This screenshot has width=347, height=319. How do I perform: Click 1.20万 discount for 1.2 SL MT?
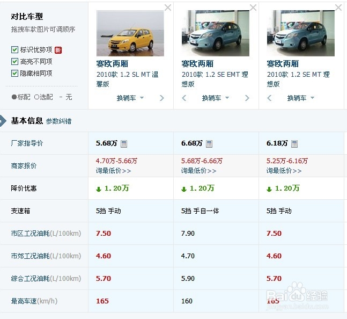(113, 189)
